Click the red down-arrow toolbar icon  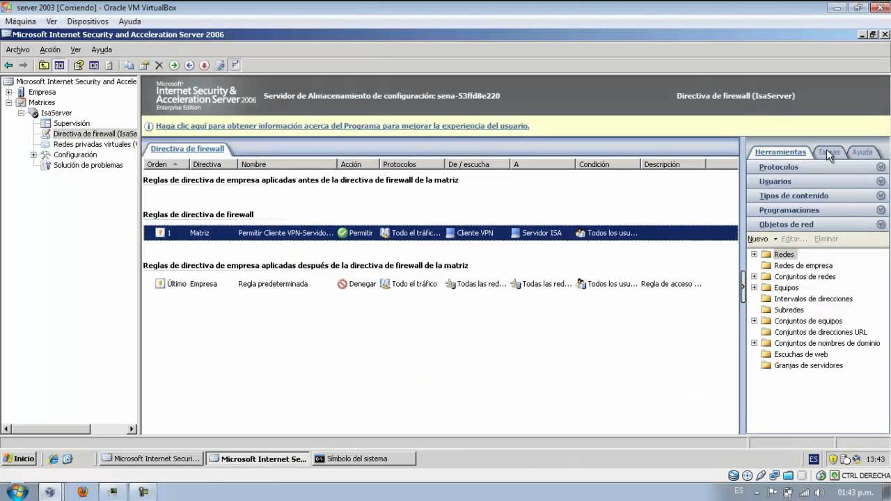coord(205,65)
